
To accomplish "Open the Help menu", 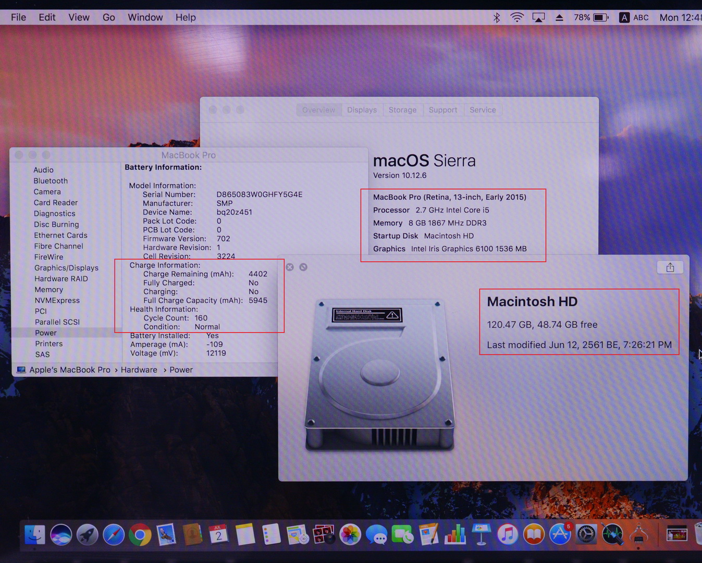I will tap(186, 17).
